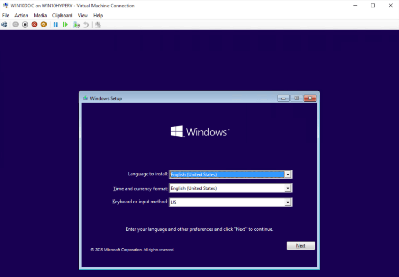This screenshot has height=277, width=399.
Task: Open the Action menu
Action: (21, 16)
